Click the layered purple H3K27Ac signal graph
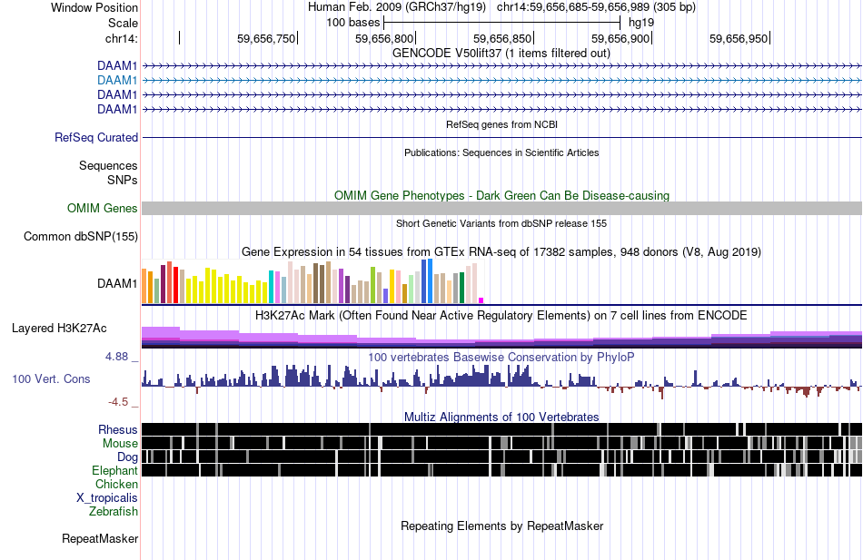The width and height of the screenshot is (863, 560). point(502,338)
